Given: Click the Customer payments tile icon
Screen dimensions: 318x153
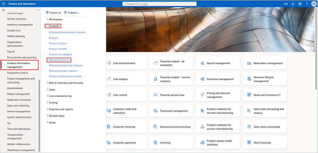Looking at the screenshot, I should [x=109, y=143].
